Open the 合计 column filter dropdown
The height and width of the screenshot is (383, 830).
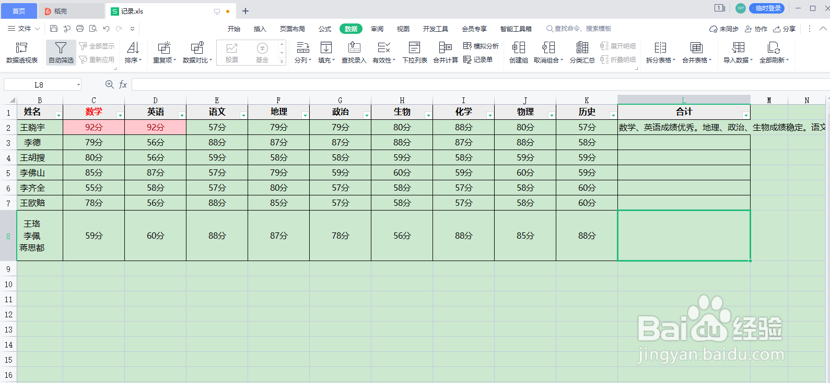click(746, 116)
